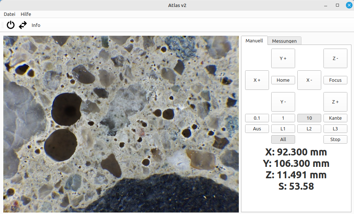Enable light L2
The image size is (354, 214).
pyautogui.click(x=309, y=129)
